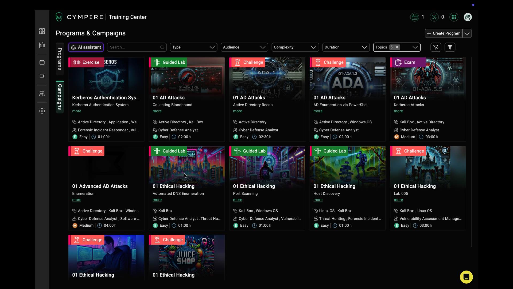Switch to the Programs vertical tab
The height and width of the screenshot is (289, 513).
click(60, 59)
